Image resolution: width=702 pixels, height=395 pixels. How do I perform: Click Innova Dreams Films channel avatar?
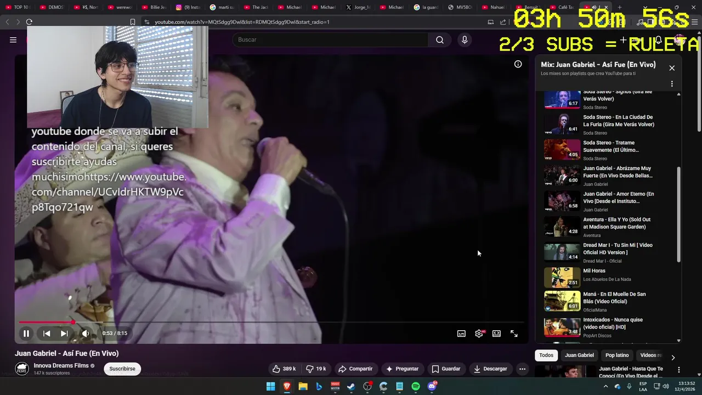pyautogui.click(x=22, y=369)
